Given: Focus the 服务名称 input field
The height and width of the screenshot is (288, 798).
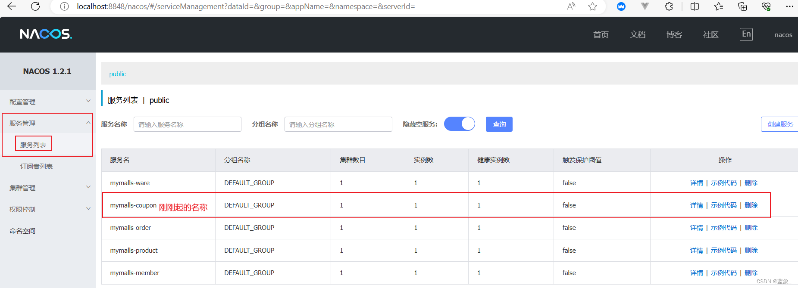Looking at the screenshot, I should pyautogui.click(x=188, y=124).
